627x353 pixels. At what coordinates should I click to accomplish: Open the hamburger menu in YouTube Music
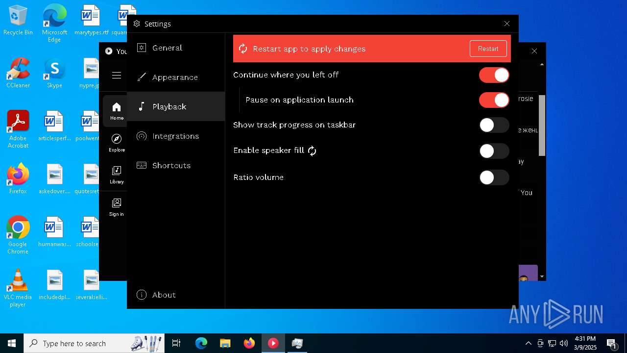pyautogui.click(x=117, y=75)
